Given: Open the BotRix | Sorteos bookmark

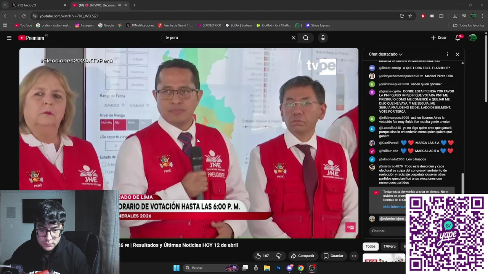Looking at the screenshot, I should (x=239, y=25).
